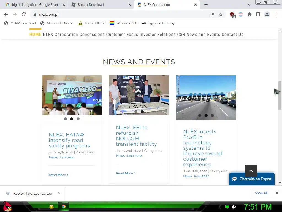Open the MEMZ Download bookmark
The image size is (282, 212).
point(20,23)
